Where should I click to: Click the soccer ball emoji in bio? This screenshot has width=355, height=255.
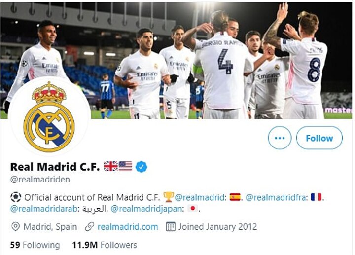pyautogui.click(x=16, y=197)
